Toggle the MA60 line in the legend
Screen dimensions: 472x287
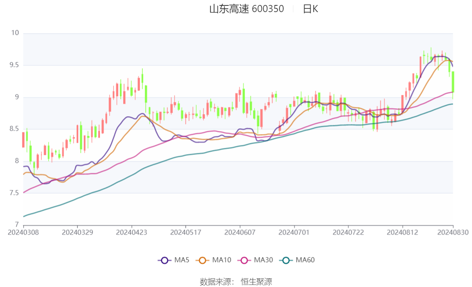(297, 260)
